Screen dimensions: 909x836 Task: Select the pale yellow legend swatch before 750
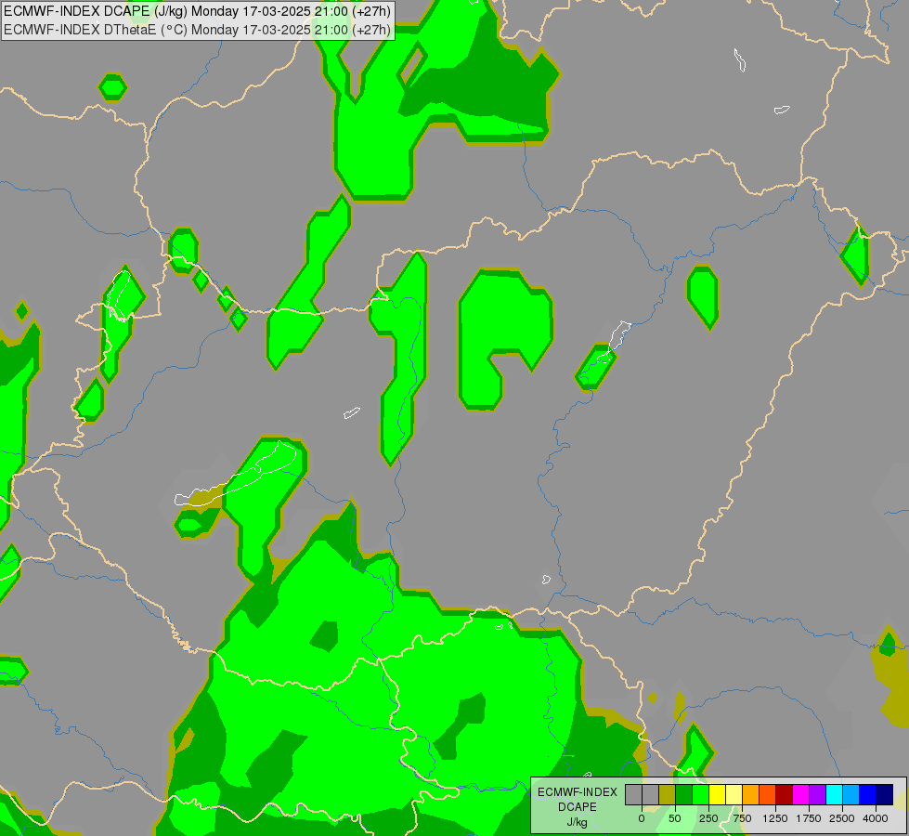[734, 795]
